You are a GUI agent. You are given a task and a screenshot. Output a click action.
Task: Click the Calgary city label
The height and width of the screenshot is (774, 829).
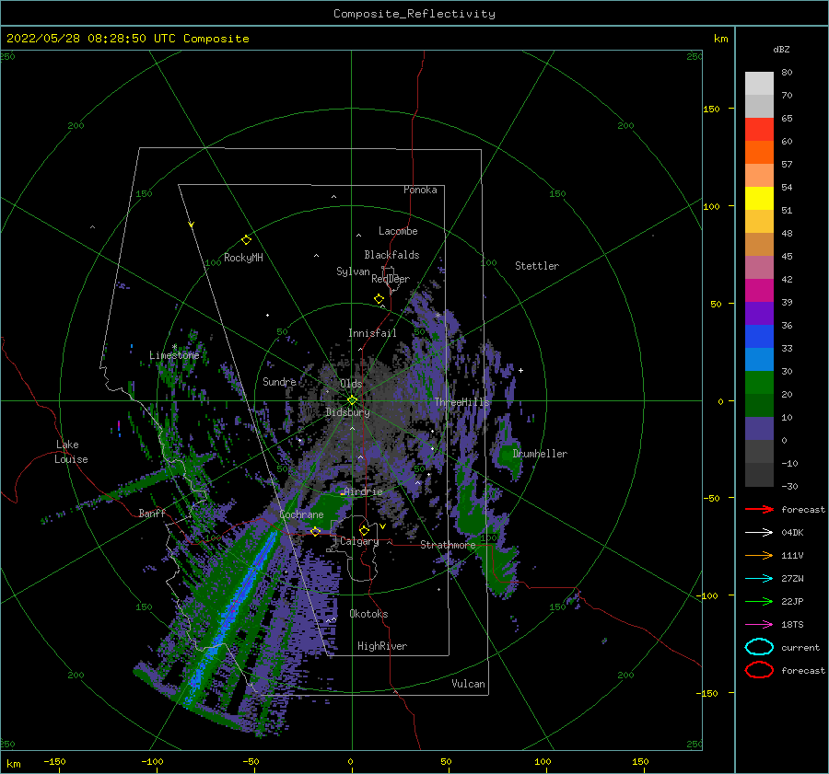tap(359, 541)
